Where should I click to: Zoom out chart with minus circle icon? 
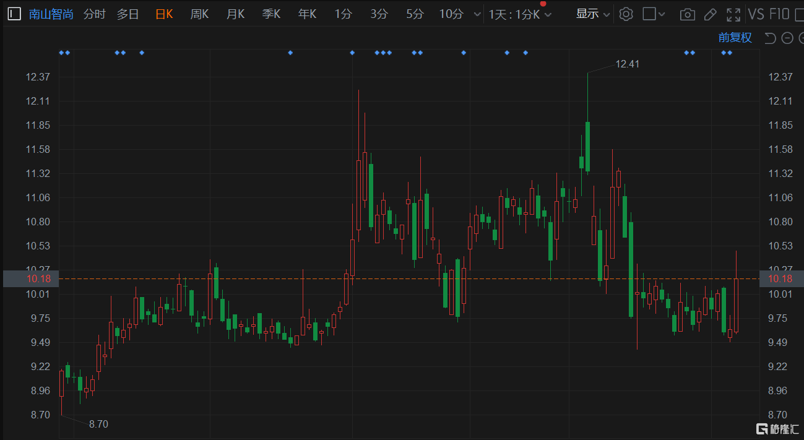pyautogui.click(x=787, y=38)
